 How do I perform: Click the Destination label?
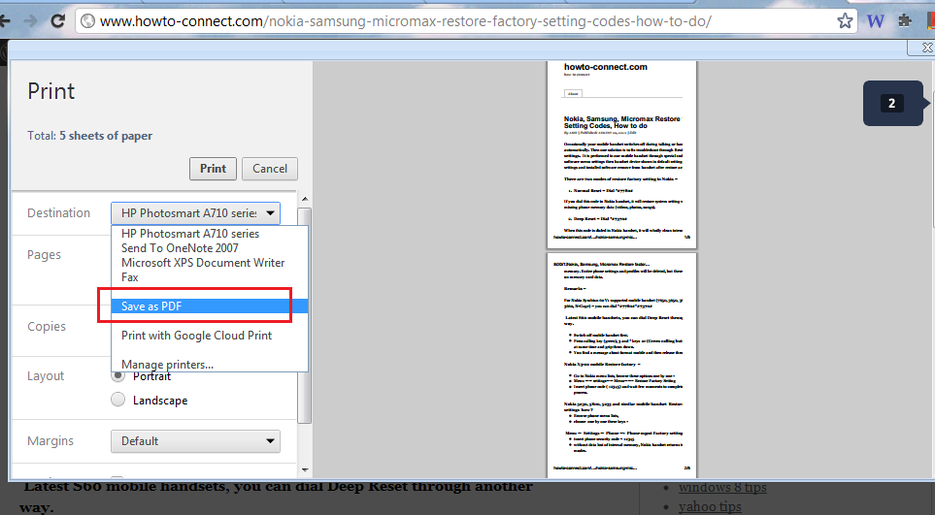[58, 213]
